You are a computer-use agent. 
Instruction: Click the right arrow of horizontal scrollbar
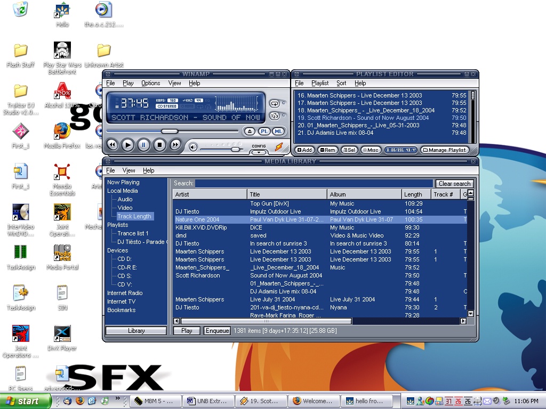point(463,321)
